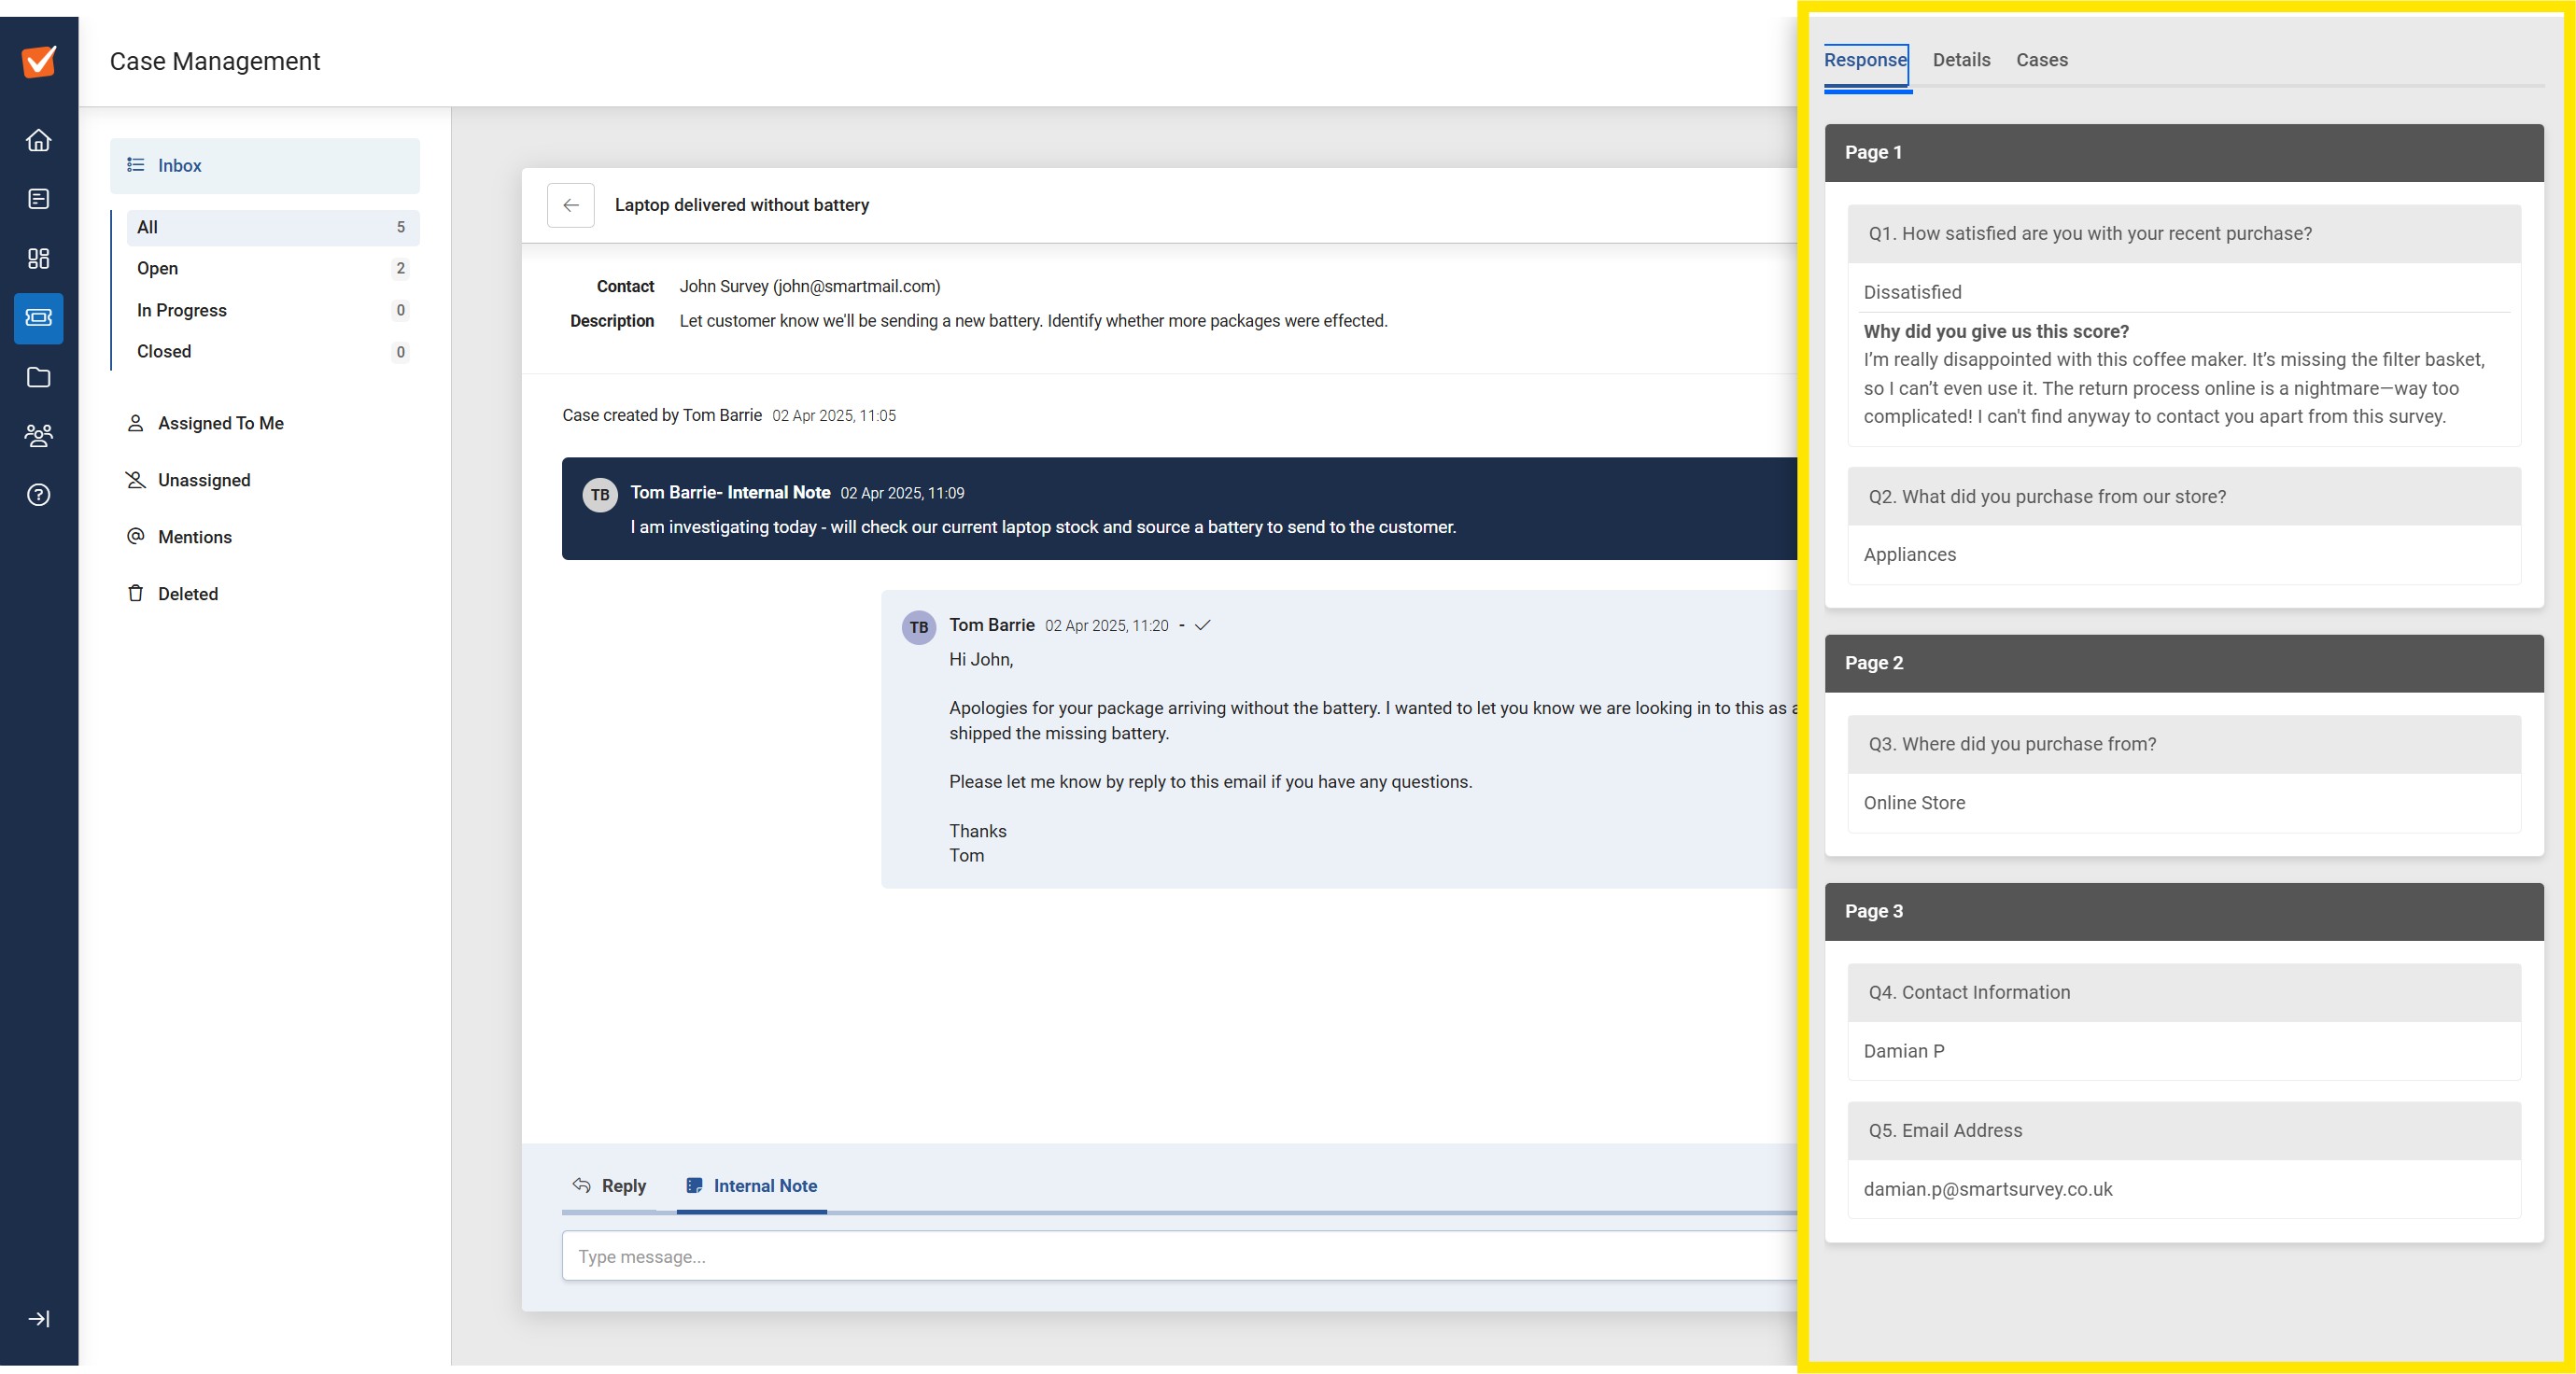Click the Type message input field
The width and height of the screenshot is (2576, 1374).
click(x=1180, y=1257)
